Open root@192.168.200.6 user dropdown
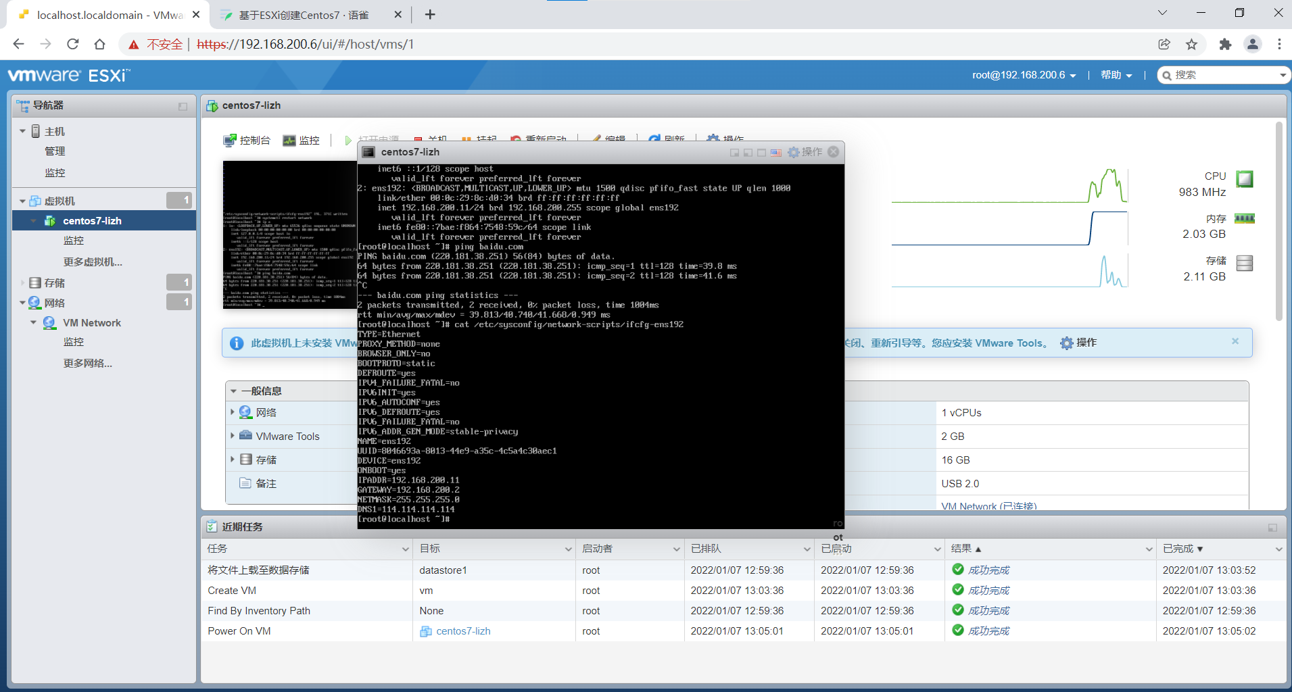 (x=1024, y=75)
